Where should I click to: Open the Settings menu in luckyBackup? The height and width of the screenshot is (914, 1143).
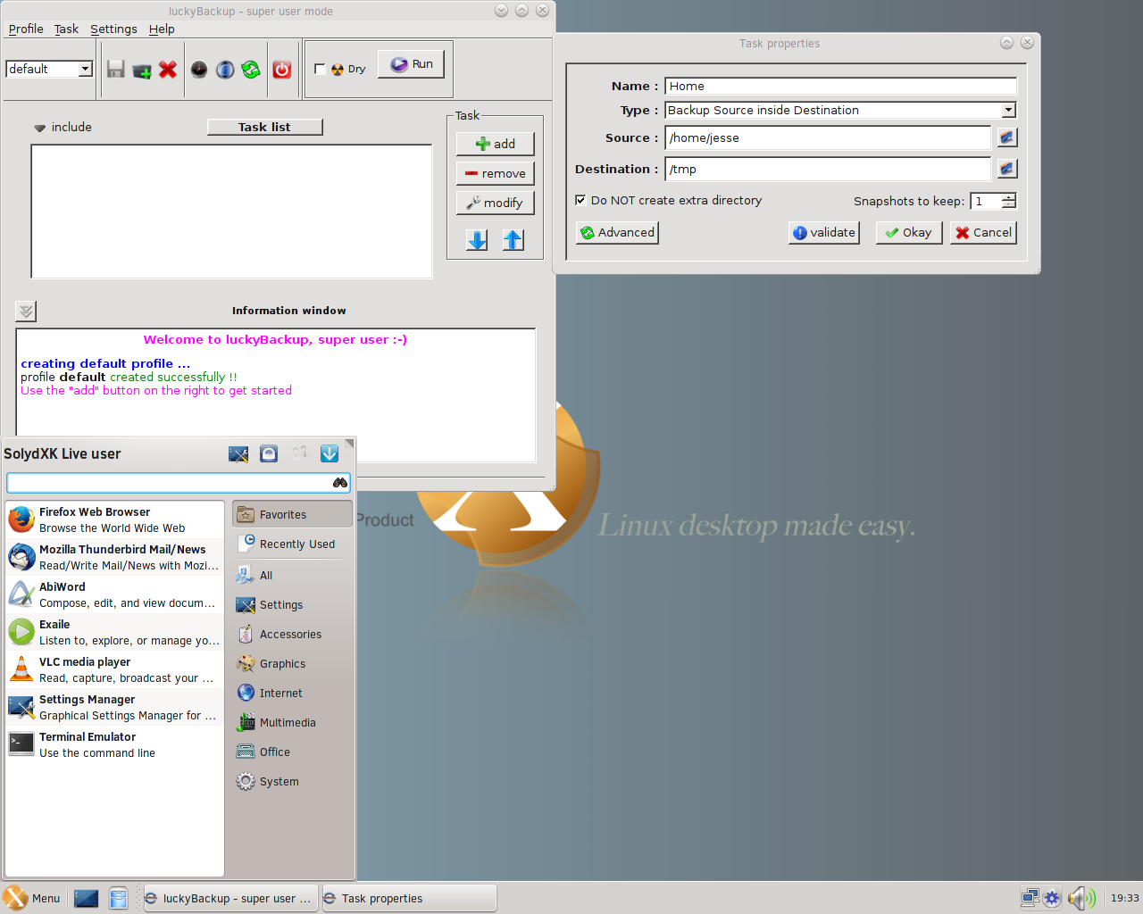(x=113, y=29)
